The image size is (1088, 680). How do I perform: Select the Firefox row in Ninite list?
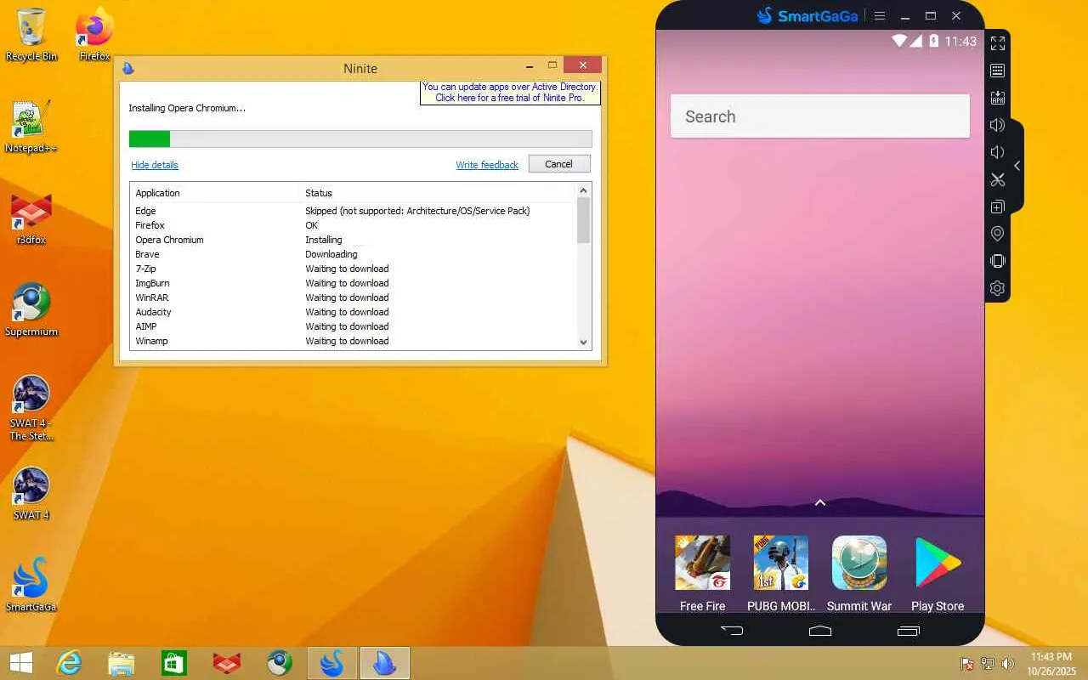click(x=354, y=225)
